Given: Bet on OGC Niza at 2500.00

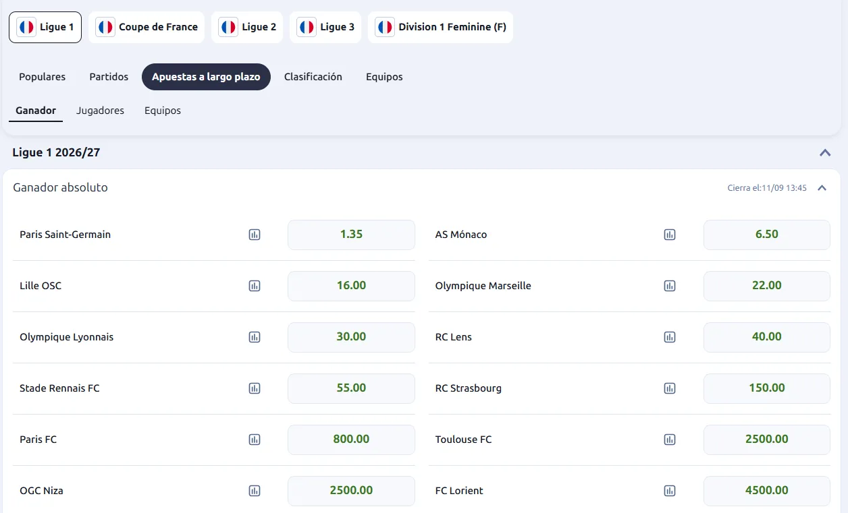Looking at the screenshot, I should (351, 491).
